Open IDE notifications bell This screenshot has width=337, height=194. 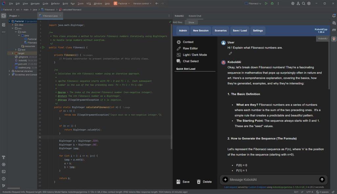point(334,16)
